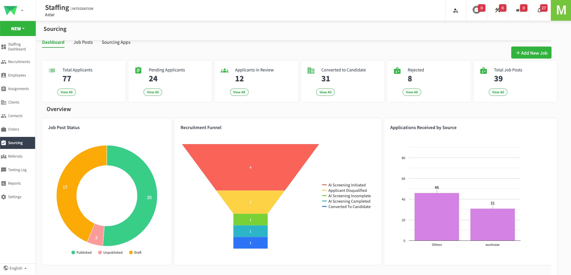
Task: Click View All under Pending Applicants
Action: coord(153,92)
